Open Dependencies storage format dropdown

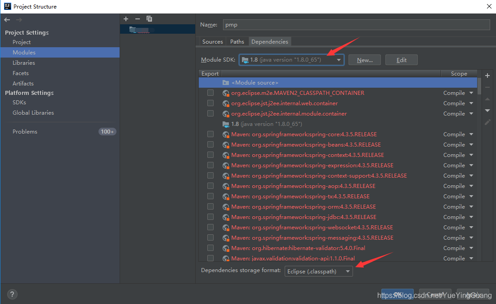pyautogui.click(x=318, y=272)
